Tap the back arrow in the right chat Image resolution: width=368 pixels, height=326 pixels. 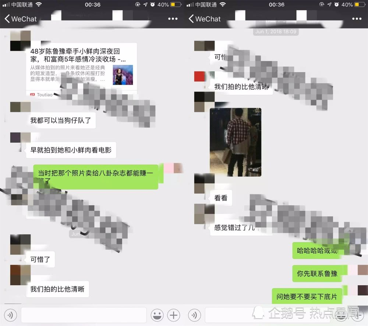tap(191, 19)
